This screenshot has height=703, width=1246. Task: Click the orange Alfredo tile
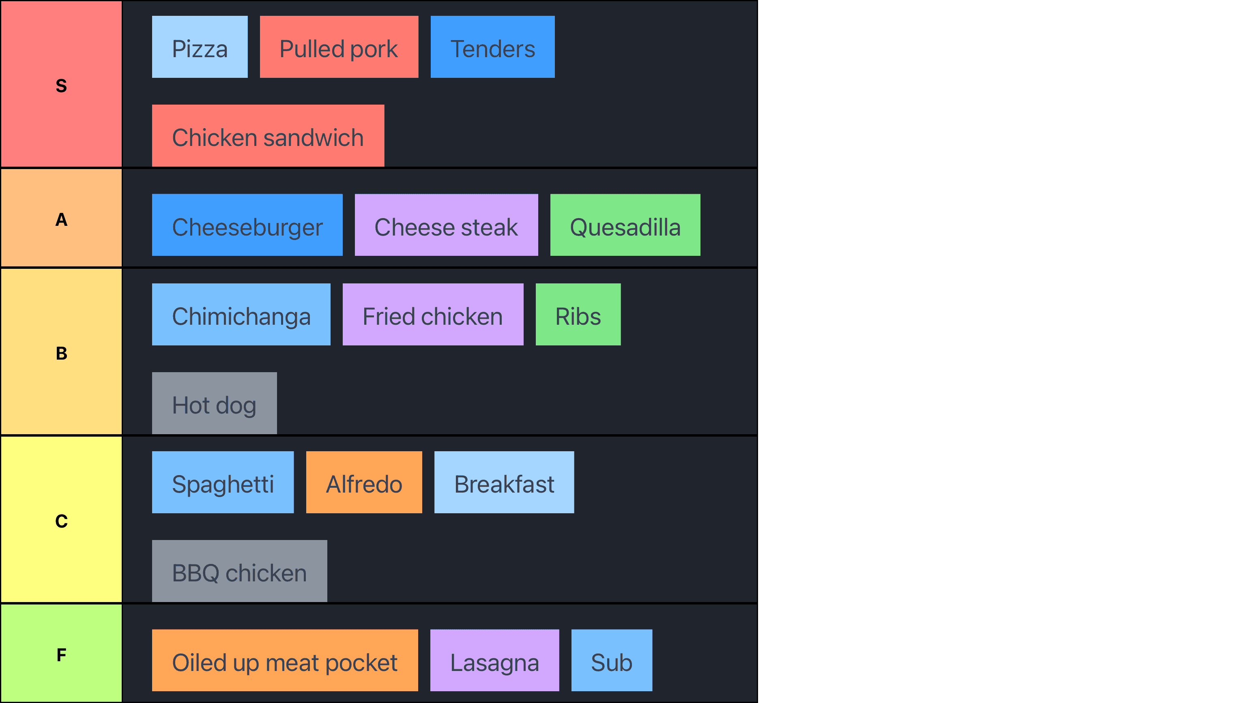(364, 482)
